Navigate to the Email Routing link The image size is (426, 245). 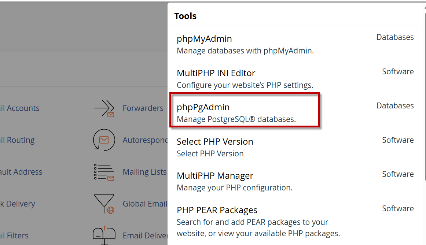pos(18,140)
